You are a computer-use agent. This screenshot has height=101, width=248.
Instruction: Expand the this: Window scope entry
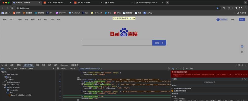[173, 99]
